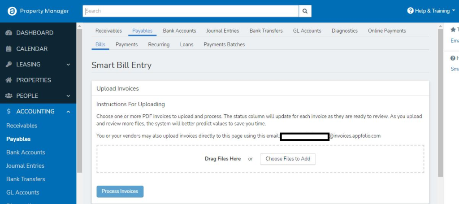
Task: Click the Smart Bill Entry heading
Action: 121,65
